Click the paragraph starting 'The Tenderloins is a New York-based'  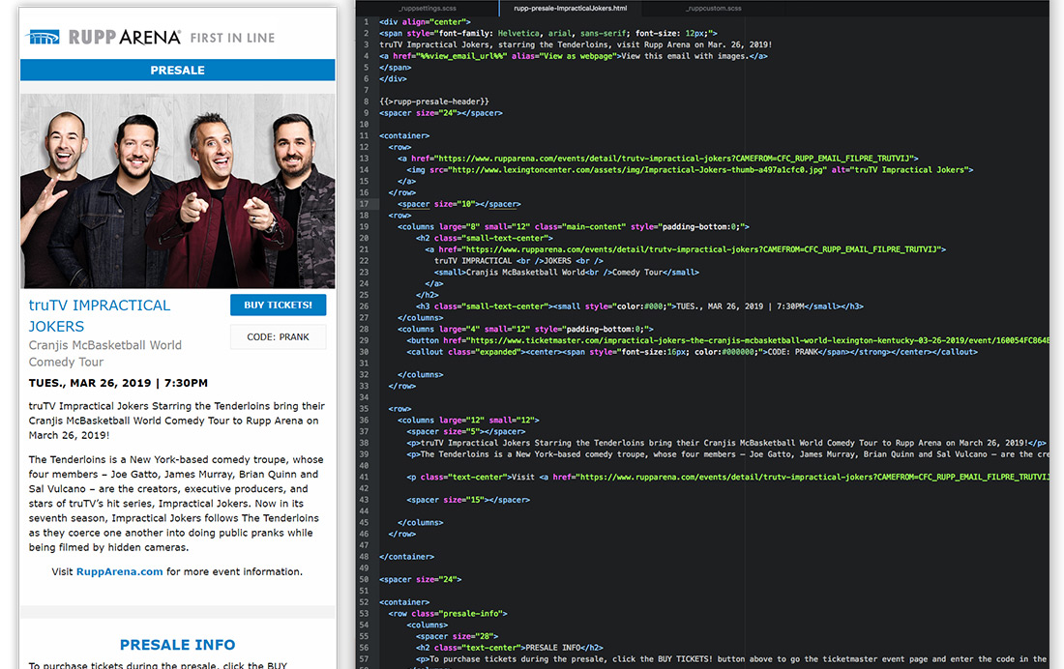click(x=176, y=504)
